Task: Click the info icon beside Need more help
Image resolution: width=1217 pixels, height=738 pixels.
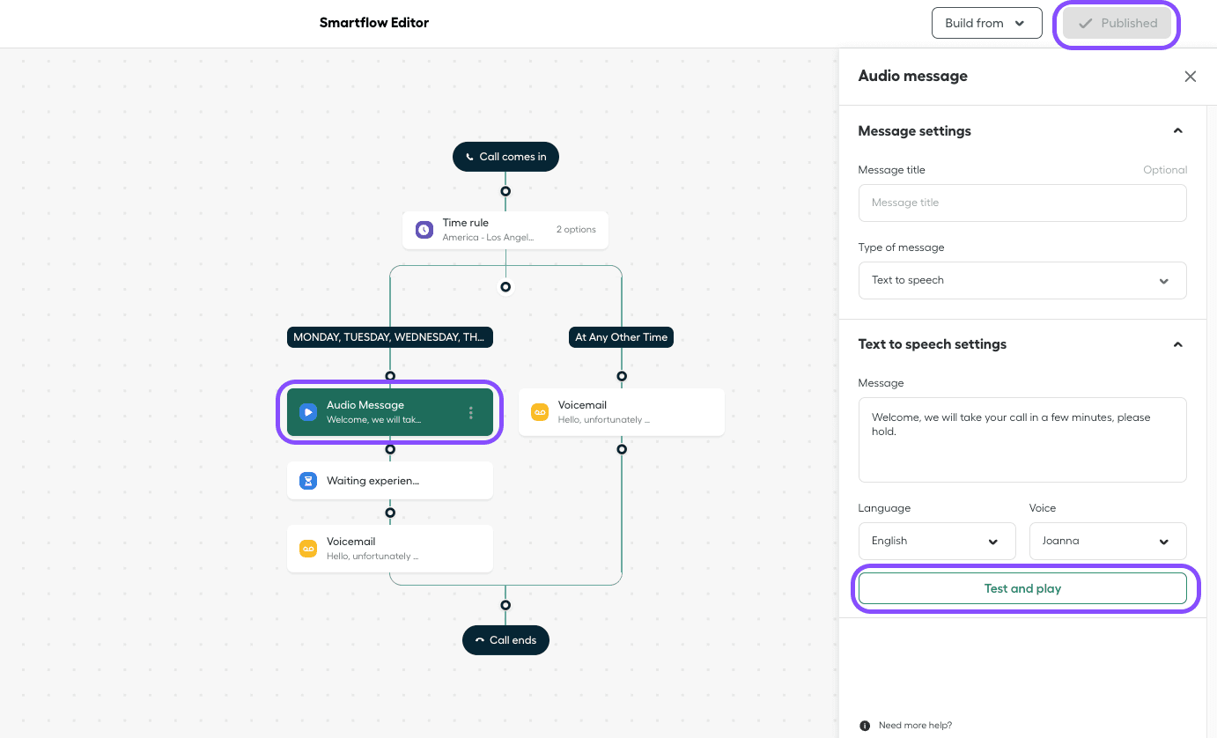Action: 866,726
